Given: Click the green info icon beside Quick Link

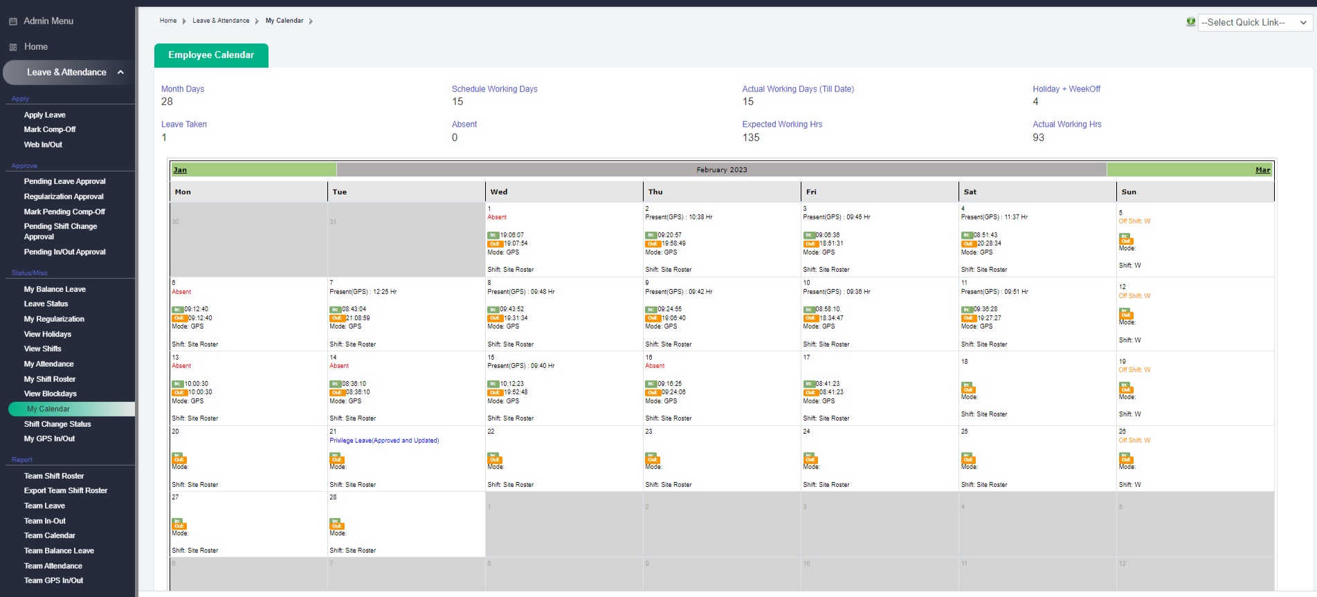Looking at the screenshot, I should click(x=1190, y=22).
